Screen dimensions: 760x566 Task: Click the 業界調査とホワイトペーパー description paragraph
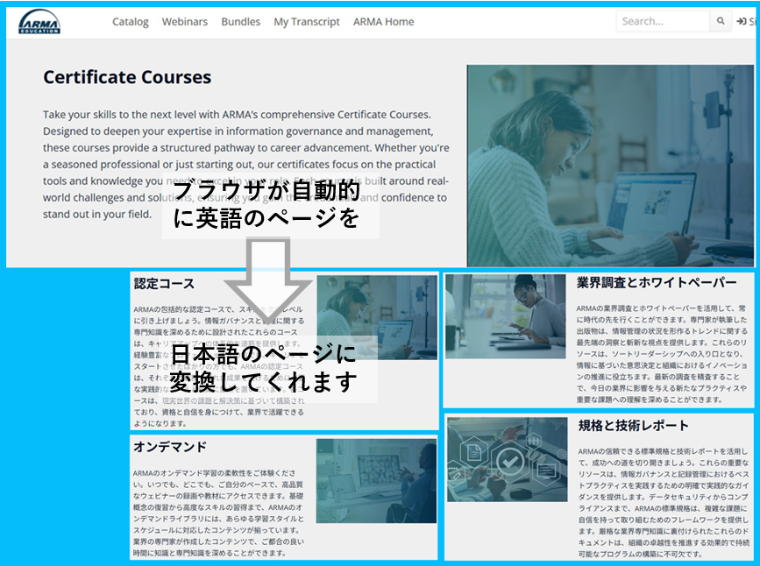[x=662, y=354]
